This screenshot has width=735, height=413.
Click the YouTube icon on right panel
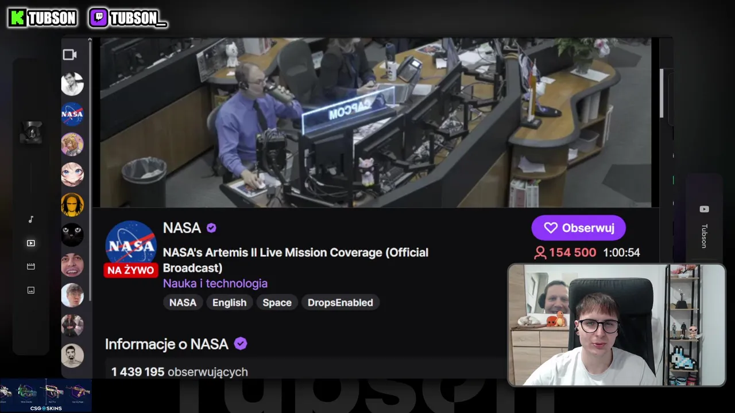pyautogui.click(x=704, y=209)
